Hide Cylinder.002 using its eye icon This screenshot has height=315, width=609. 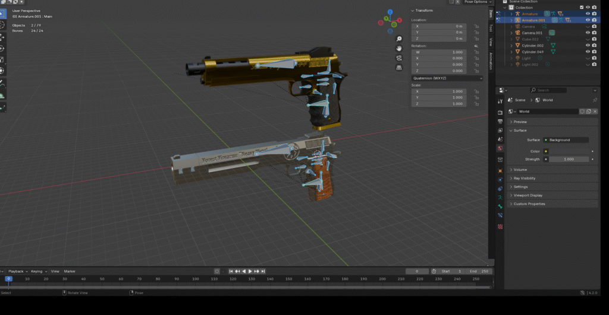pos(588,46)
